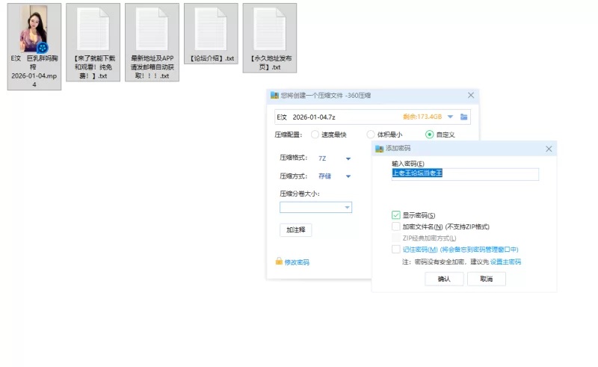Close the 添加密码 dialog
598x367 pixels.
pyautogui.click(x=549, y=149)
